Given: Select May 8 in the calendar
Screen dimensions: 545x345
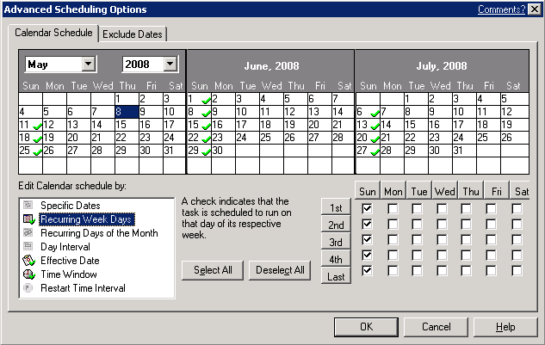Looking at the screenshot, I should pyautogui.click(x=126, y=111).
